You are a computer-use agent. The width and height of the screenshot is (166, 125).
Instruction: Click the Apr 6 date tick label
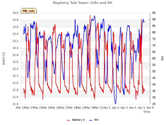click(x=150, y=108)
